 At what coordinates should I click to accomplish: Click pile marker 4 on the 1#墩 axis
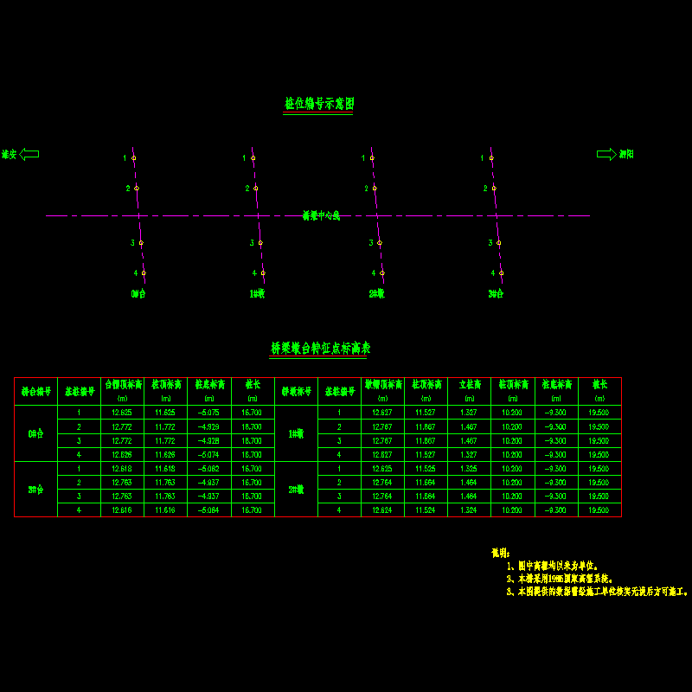point(263,273)
